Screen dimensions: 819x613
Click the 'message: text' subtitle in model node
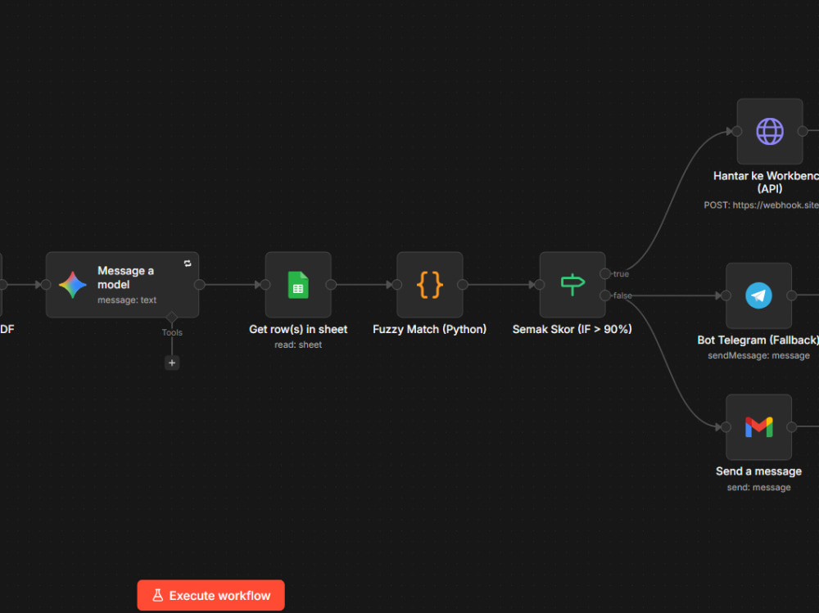pyautogui.click(x=127, y=300)
